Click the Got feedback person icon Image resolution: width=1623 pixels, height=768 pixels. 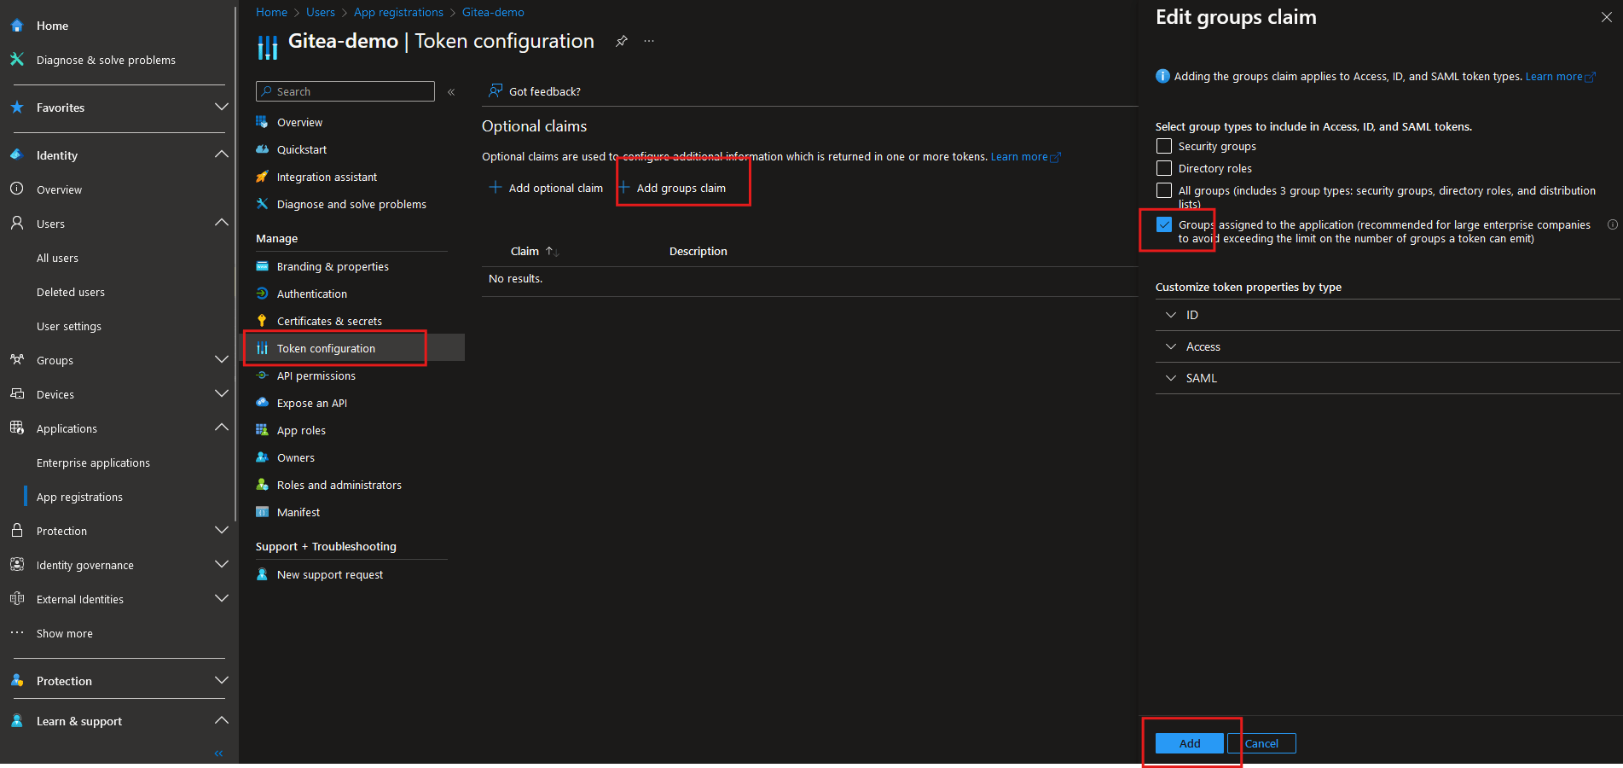point(496,91)
